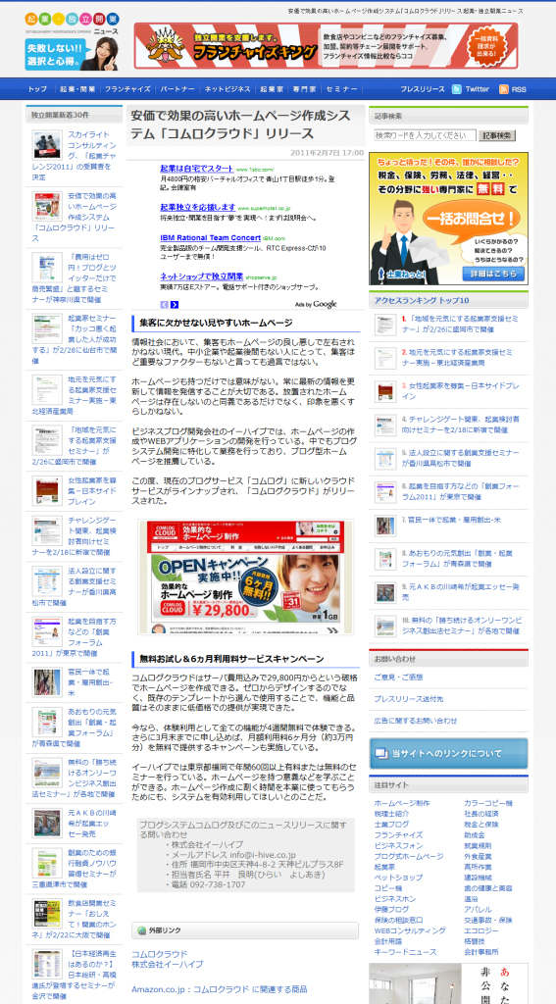This screenshot has height=1004, width=556.
Task: Open the セミナー navigation item
Action: click(341, 89)
